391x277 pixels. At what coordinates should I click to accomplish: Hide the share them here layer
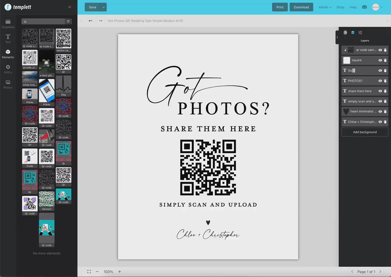[380, 91]
